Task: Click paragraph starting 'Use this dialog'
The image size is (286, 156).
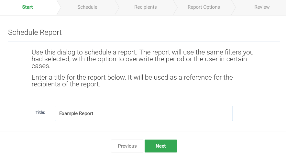Action: click(142, 59)
